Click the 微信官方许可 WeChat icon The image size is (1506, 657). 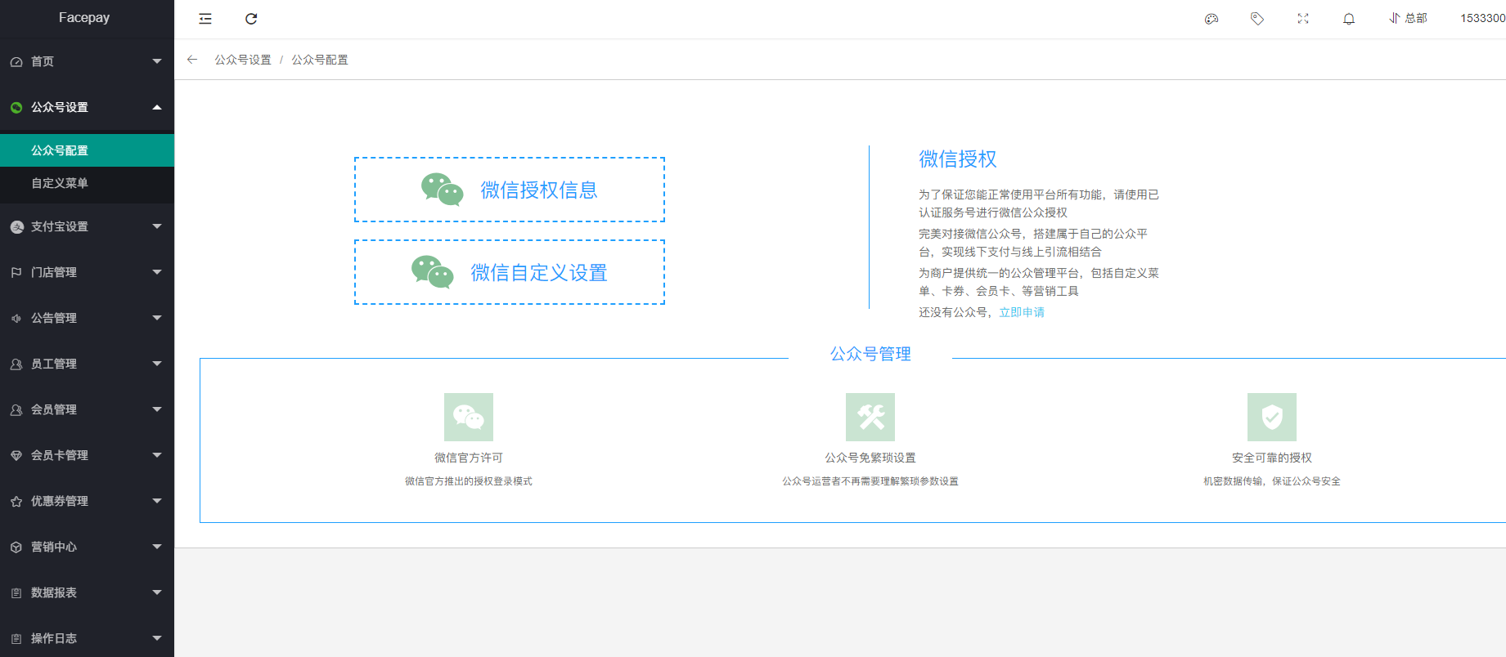pos(469,417)
